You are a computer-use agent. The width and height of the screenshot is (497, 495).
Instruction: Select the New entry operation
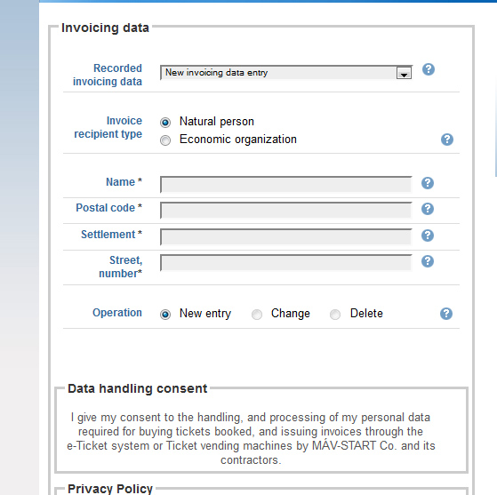(165, 315)
